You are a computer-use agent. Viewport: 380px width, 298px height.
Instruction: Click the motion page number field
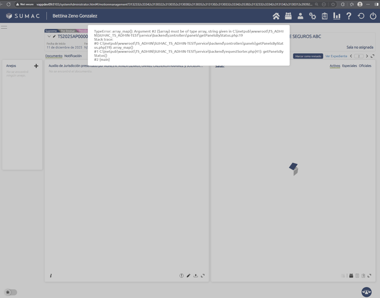pos(359,56)
